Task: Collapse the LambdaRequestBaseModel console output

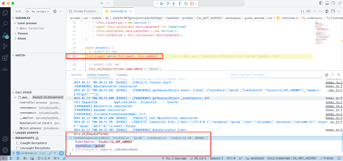Action: [x=71, y=138]
